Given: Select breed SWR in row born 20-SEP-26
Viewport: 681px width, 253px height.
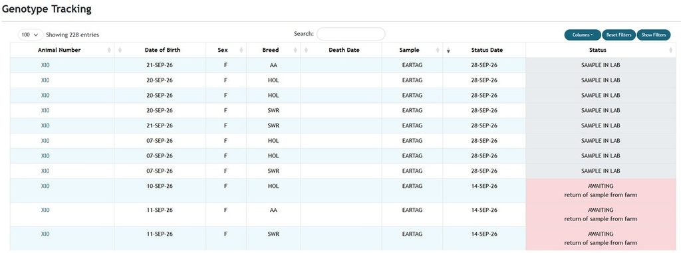Looking at the screenshot, I should tap(273, 110).
